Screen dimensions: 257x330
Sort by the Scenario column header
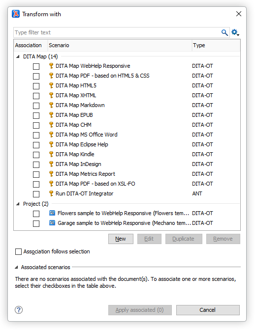pos(120,45)
